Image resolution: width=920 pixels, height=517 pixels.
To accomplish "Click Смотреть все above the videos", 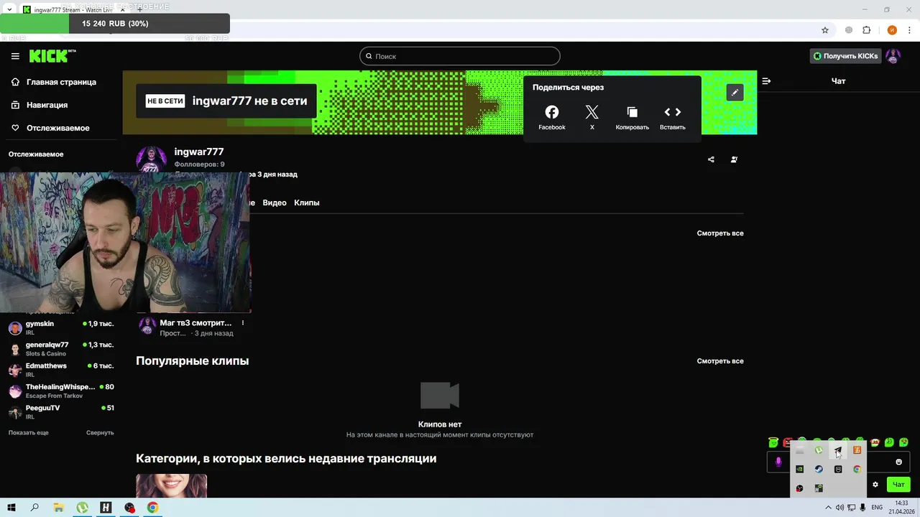I will (x=720, y=233).
